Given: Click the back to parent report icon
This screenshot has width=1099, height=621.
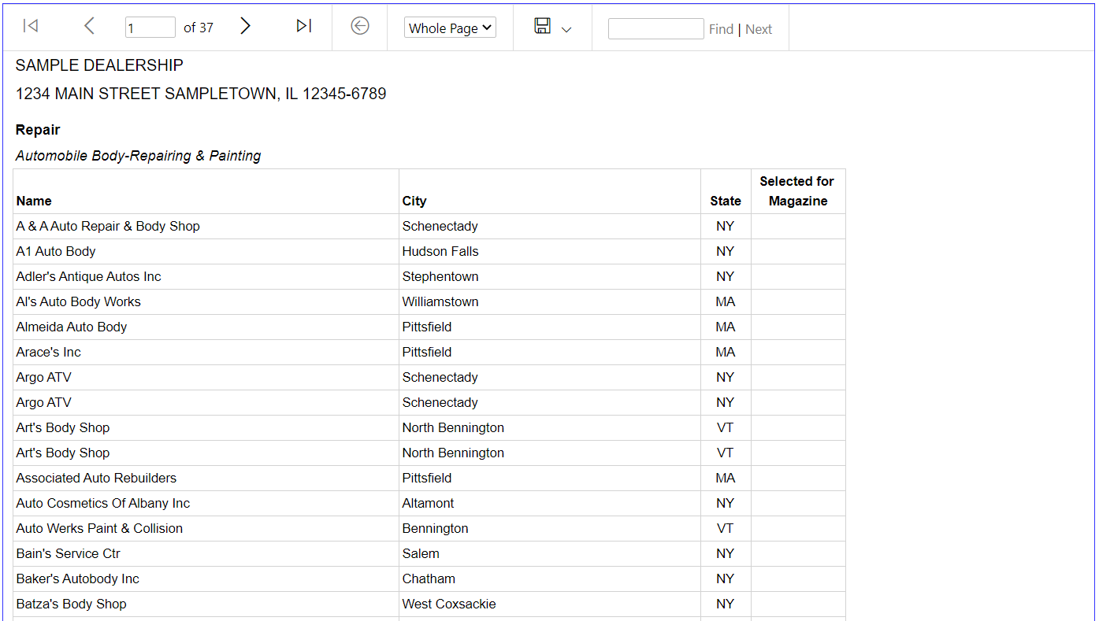Looking at the screenshot, I should [x=360, y=27].
